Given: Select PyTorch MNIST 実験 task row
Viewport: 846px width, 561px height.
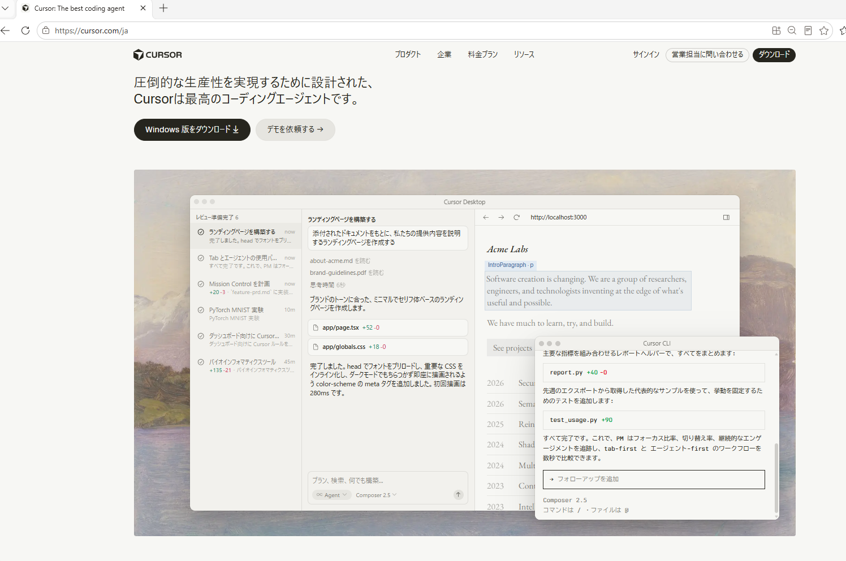Looking at the screenshot, I should pos(246,313).
